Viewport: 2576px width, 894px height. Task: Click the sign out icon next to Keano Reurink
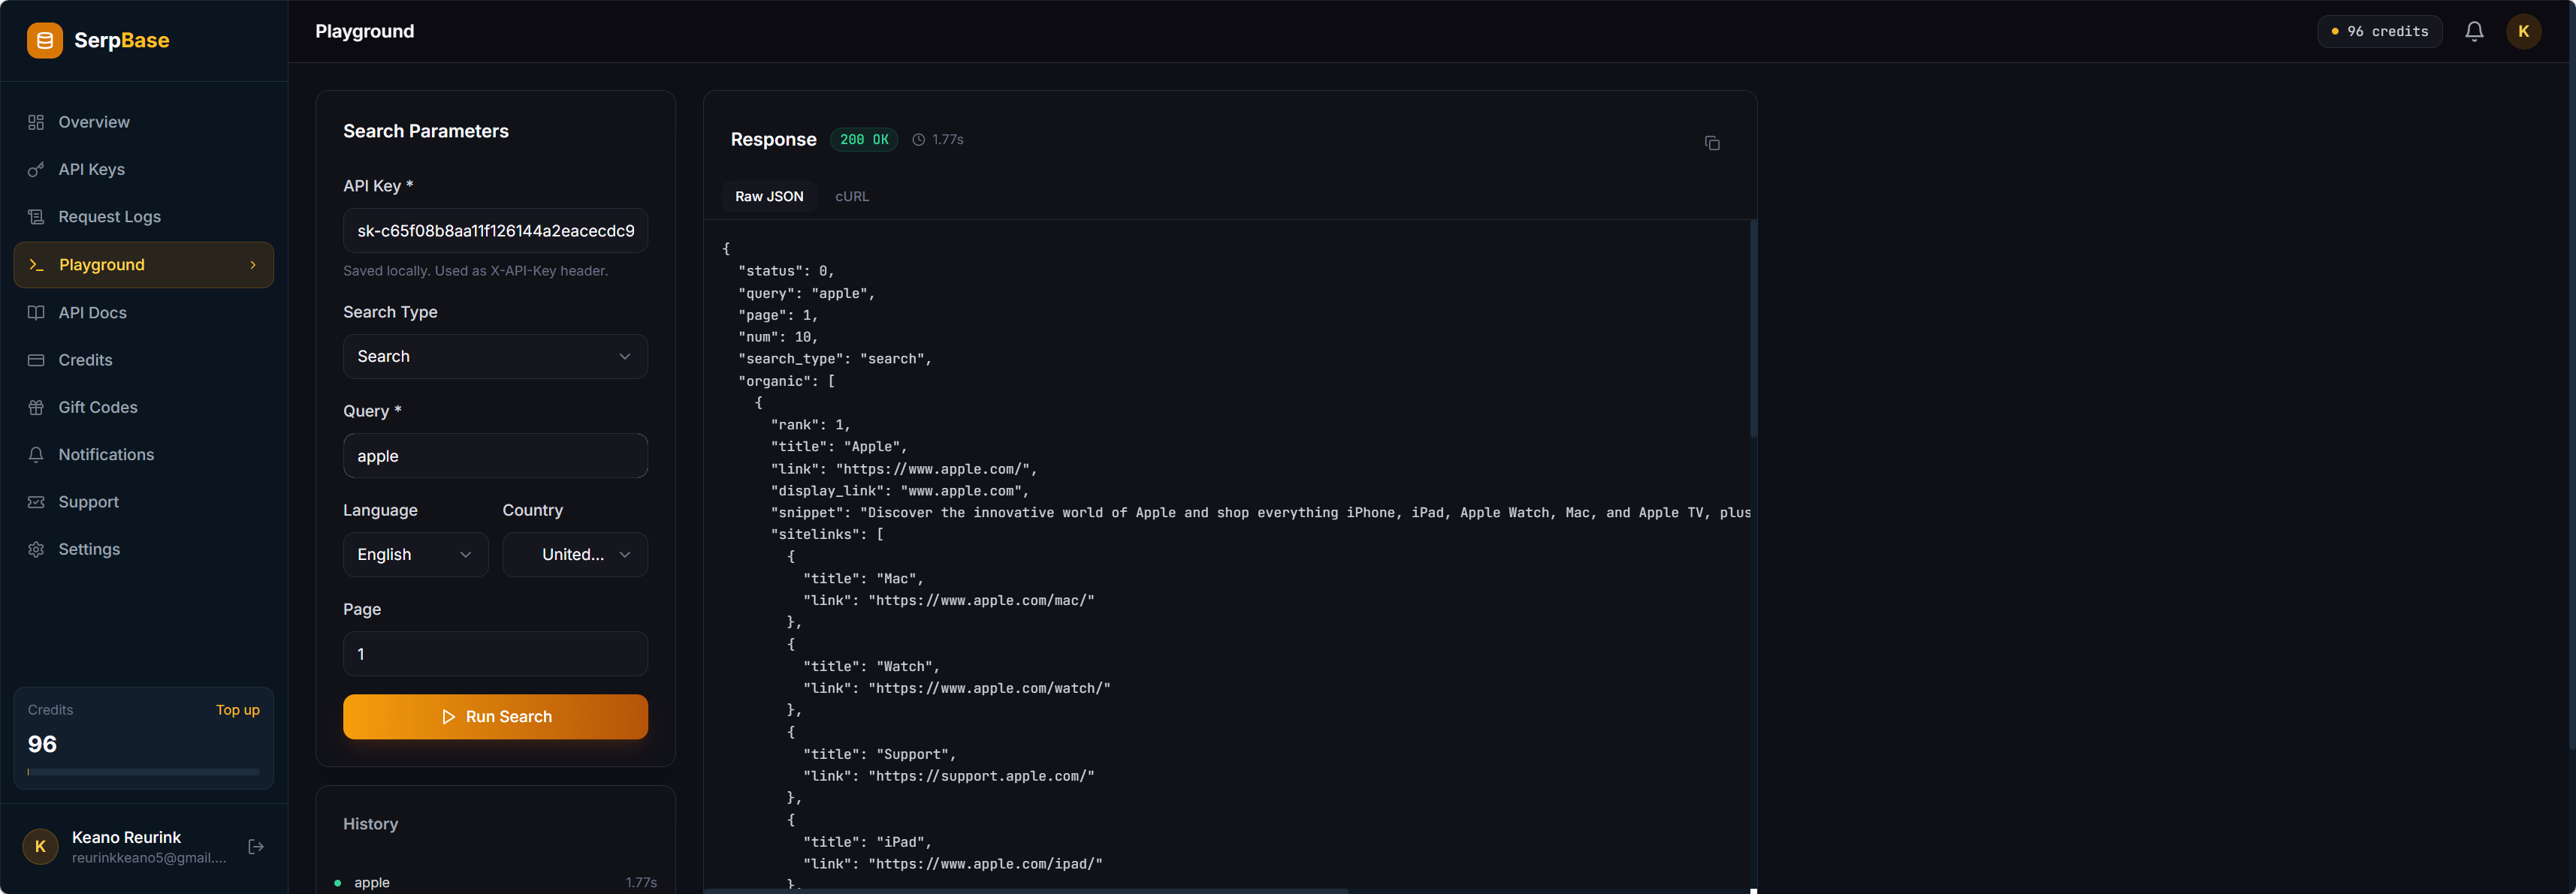coord(256,846)
